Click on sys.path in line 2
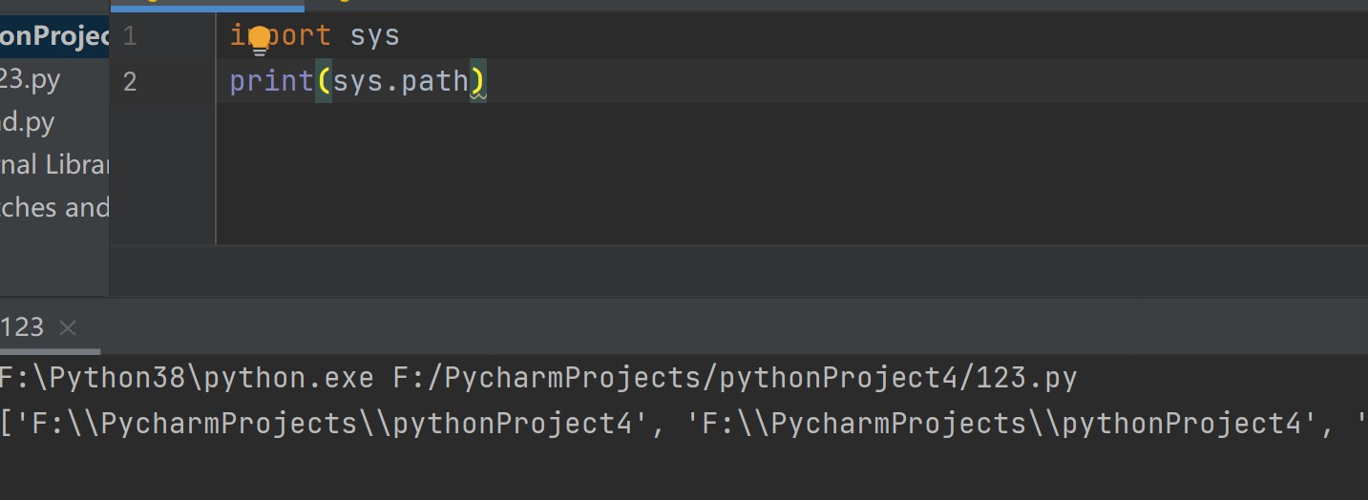1368x500 pixels. 400,81
